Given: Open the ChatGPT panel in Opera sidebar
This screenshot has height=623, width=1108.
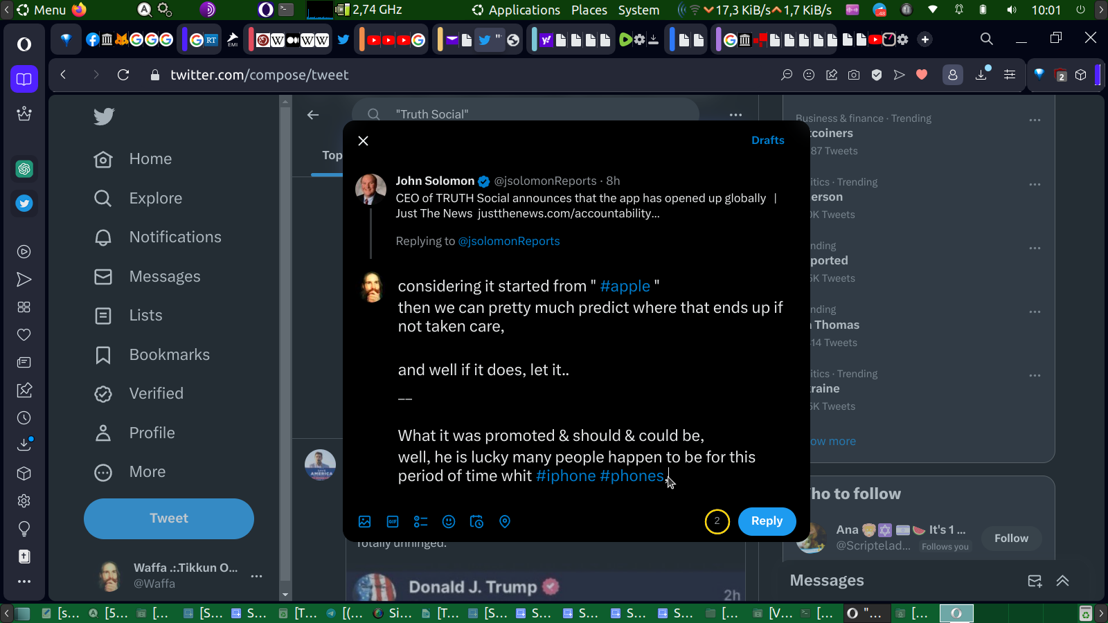Looking at the screenshot, I should point(24,168).
